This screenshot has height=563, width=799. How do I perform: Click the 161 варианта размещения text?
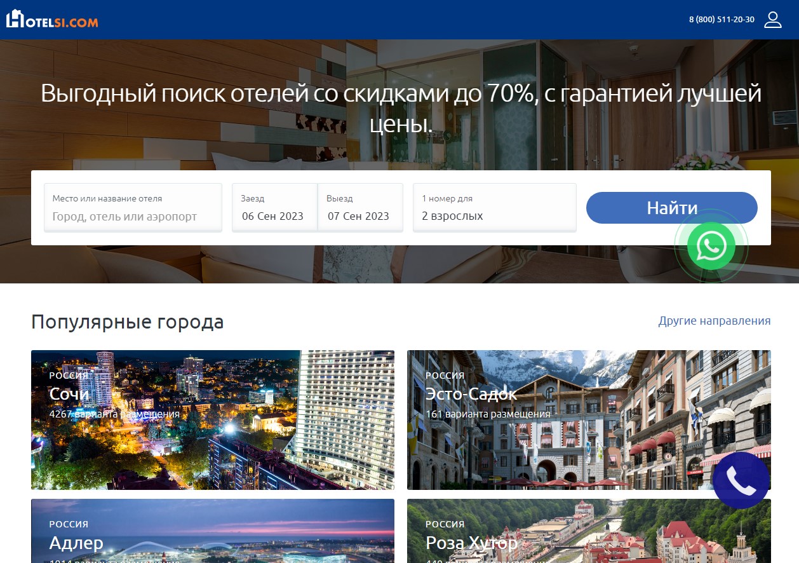click(488, 414)
